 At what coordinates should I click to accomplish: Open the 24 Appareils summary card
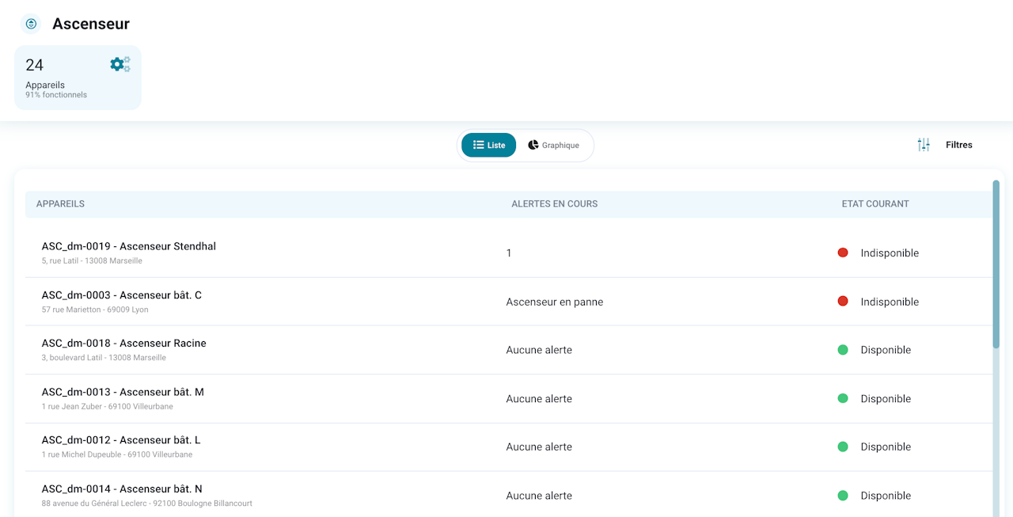78,78
